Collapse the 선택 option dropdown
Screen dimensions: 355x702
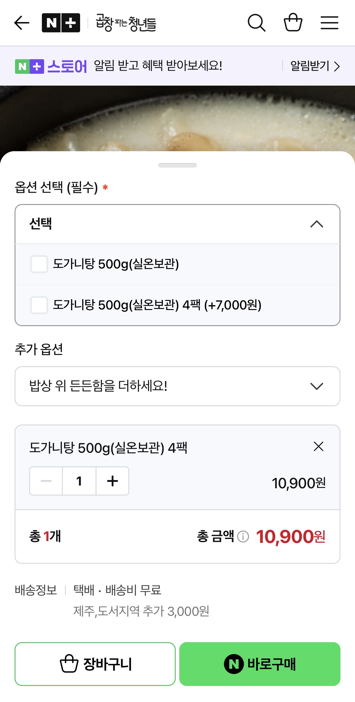[x=317, y=224]
